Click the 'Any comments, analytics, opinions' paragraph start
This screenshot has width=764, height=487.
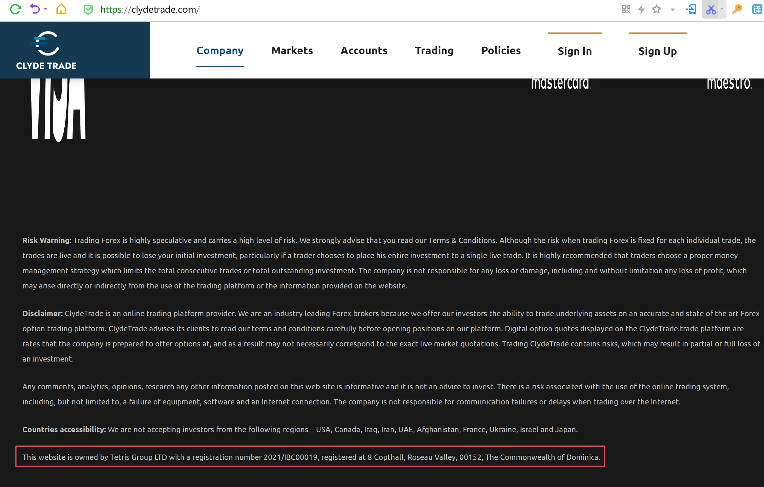coord(82,387)
